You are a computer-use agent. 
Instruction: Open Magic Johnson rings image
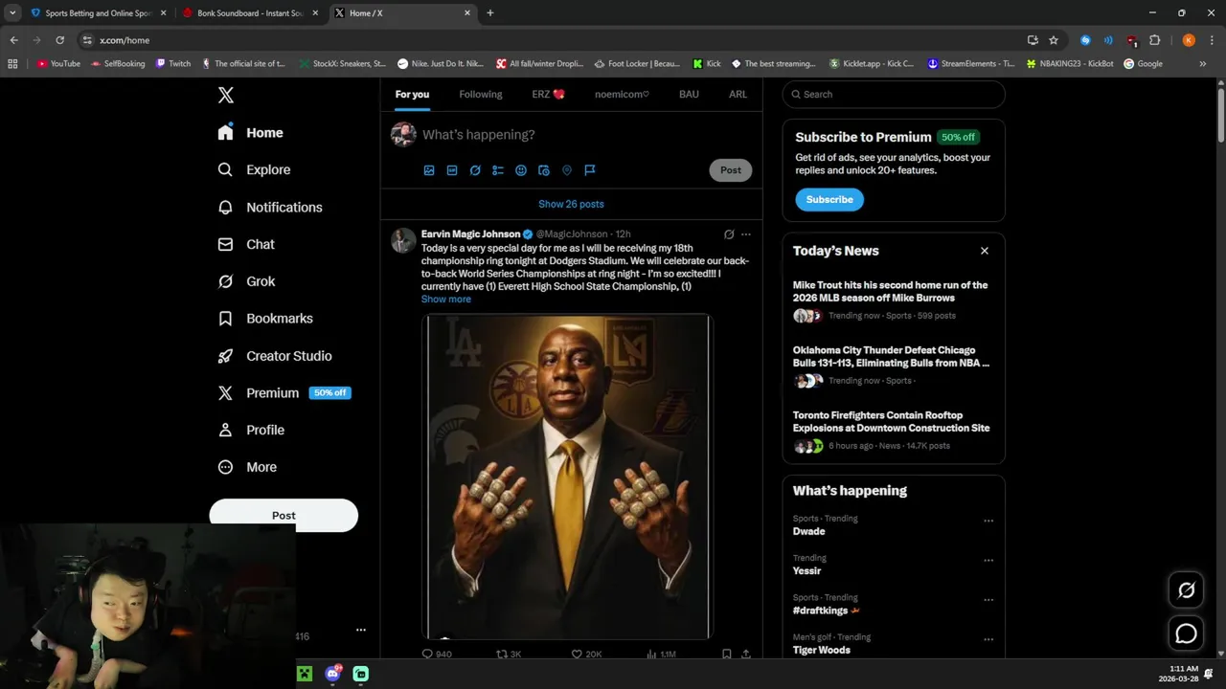coord(567,476)
